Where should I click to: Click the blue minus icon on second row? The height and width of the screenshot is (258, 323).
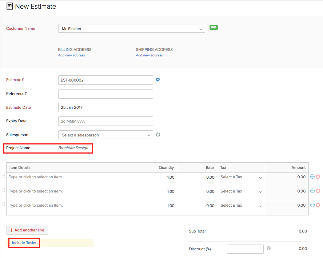pos(312,191)
